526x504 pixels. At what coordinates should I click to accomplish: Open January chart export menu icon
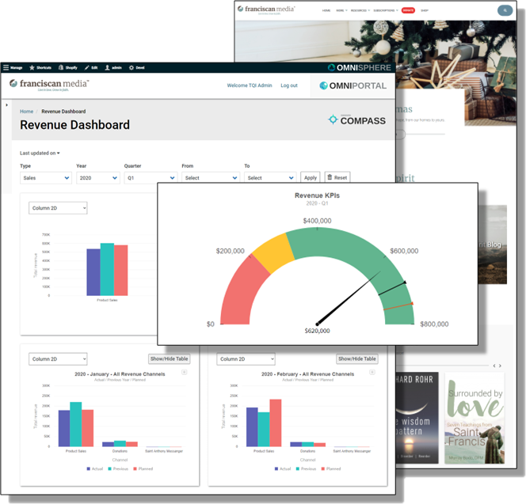[x=184, y=372]
